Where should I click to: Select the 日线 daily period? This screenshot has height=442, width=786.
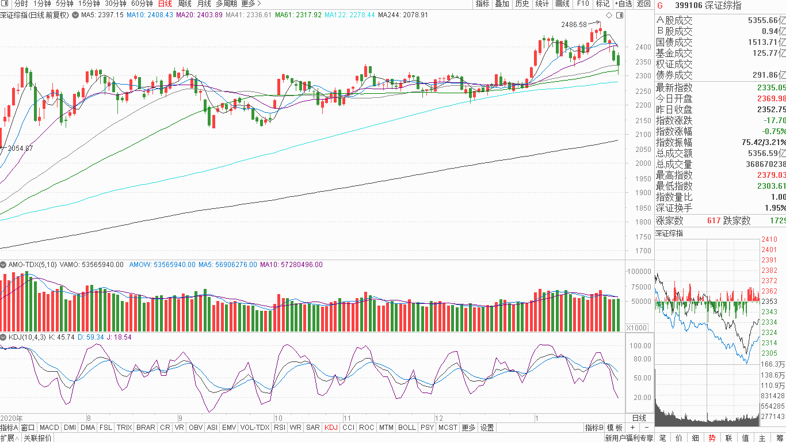click(x=165, y=4)
